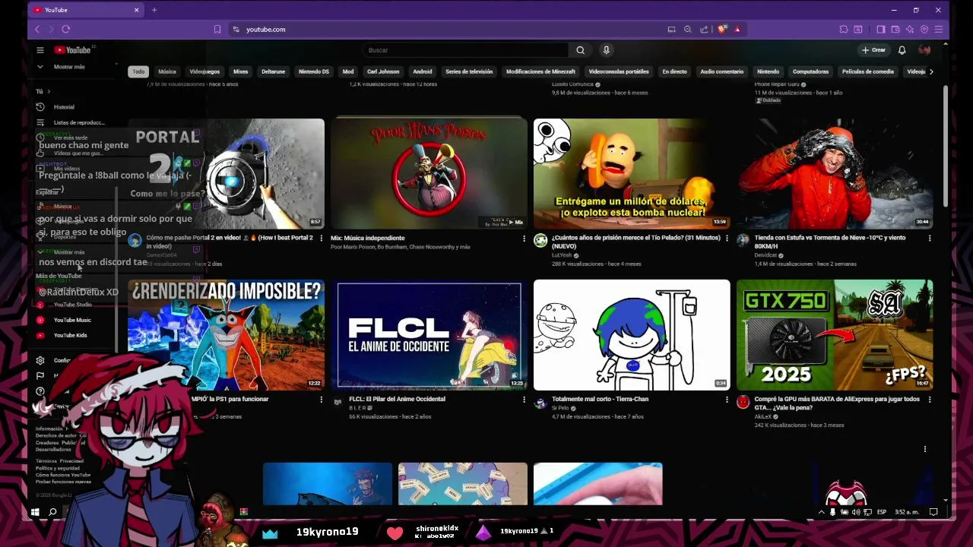Open the account avatar menu
The image size is (973, 547).
[924, 50]
